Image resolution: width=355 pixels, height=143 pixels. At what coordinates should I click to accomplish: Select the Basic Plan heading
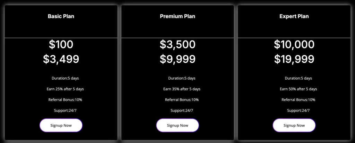point(61,16)
